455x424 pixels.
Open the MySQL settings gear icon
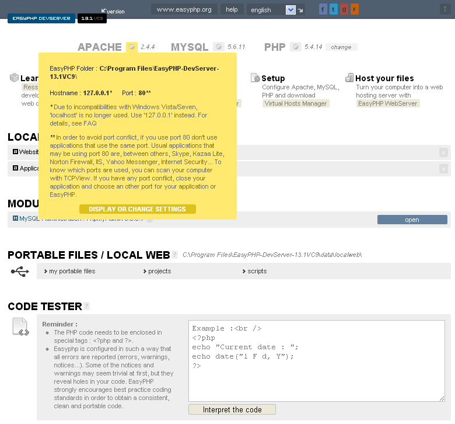coord(219,47)
